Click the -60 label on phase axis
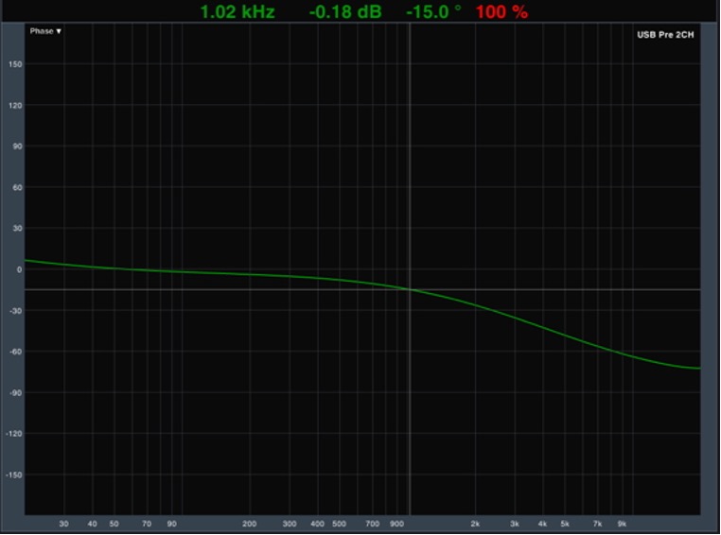Image resolution: width=721 pixels, height=535 pixels. [16, 352]
